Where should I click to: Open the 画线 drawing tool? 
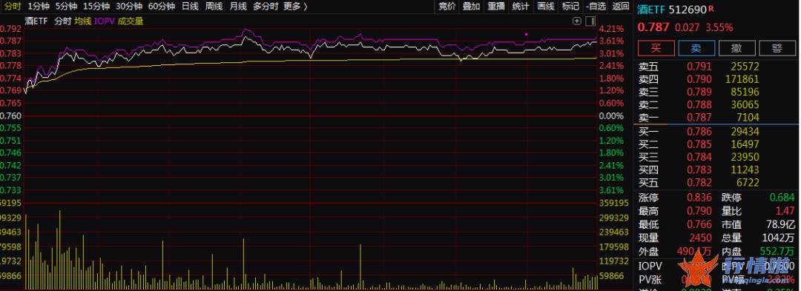pyautogui.click(x=546, y=6)
